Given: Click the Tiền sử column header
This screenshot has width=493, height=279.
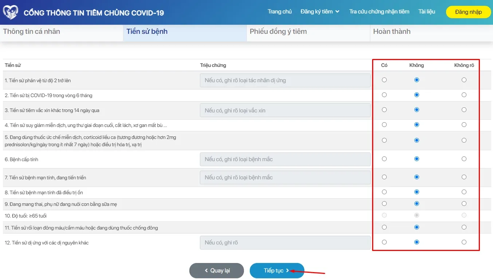Looking at the screenshot, I should click(x=13, y=65).
